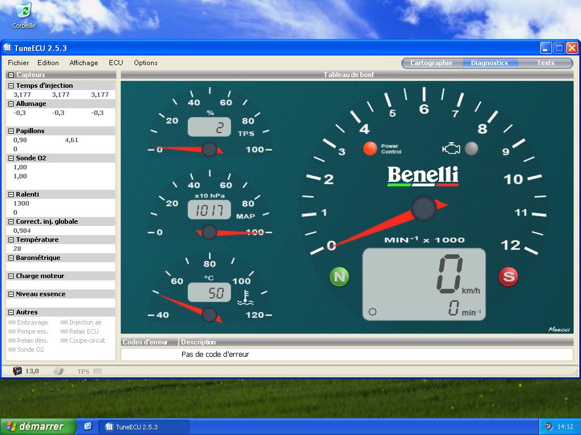Toggle the Pompe ess. indicator
The height and width of the screenshot is (435, 581).
click(x=12, y=331)
